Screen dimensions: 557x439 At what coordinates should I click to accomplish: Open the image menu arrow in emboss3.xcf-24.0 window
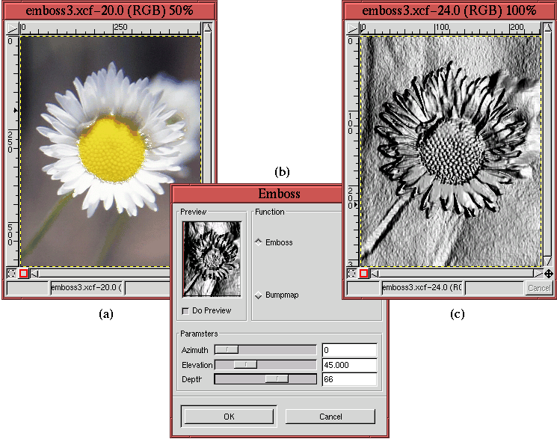(x=351, y=28)
